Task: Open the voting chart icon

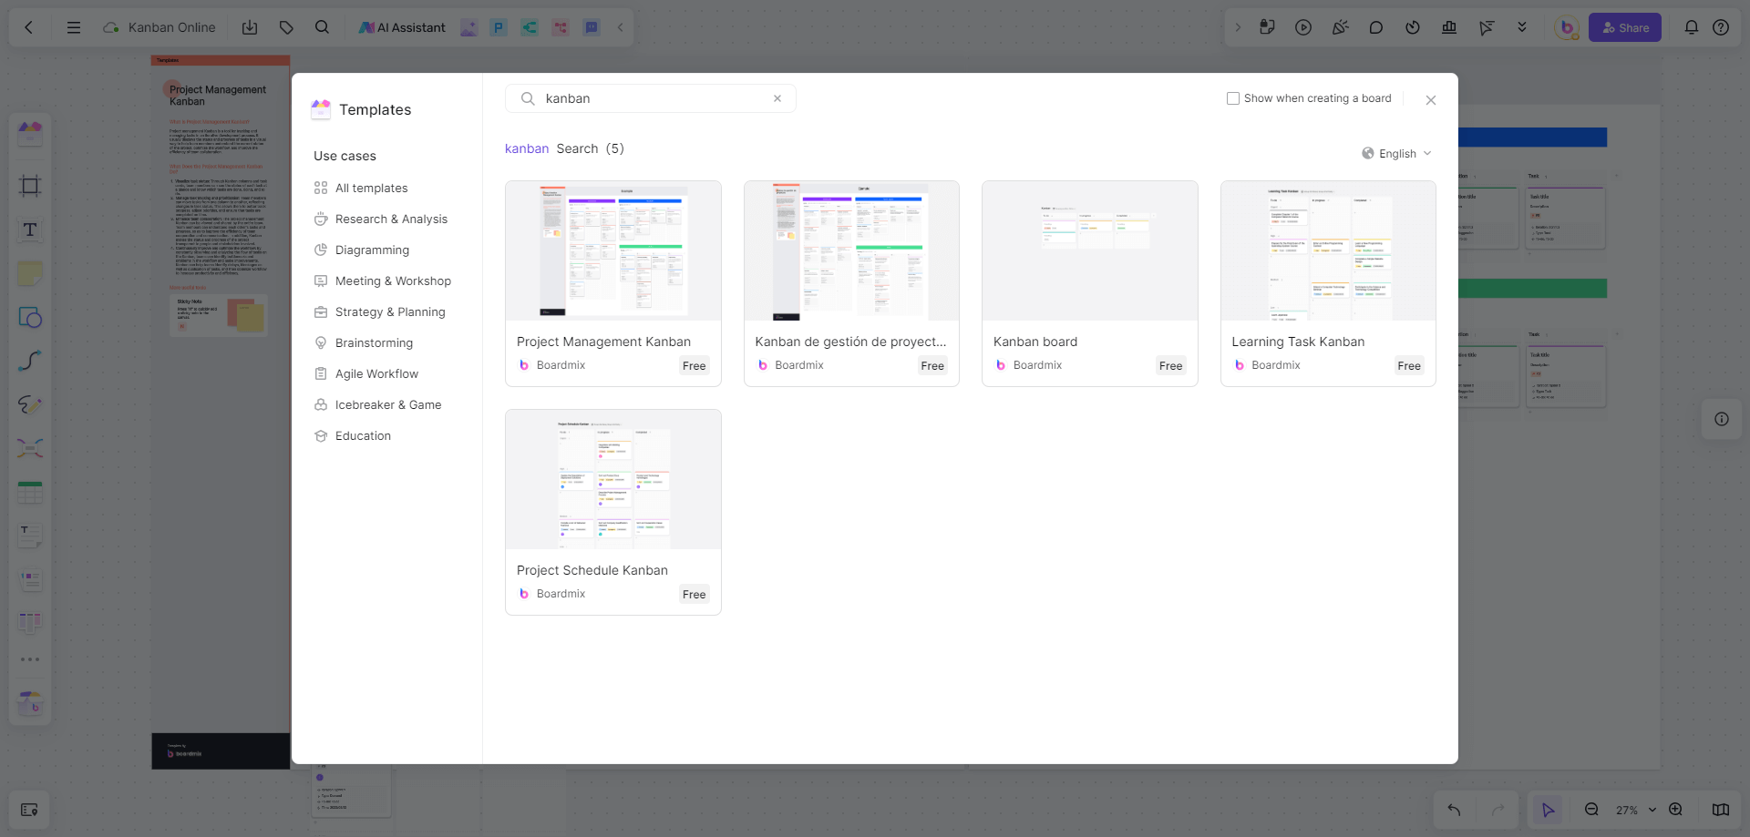Action: pos(1449,27)
